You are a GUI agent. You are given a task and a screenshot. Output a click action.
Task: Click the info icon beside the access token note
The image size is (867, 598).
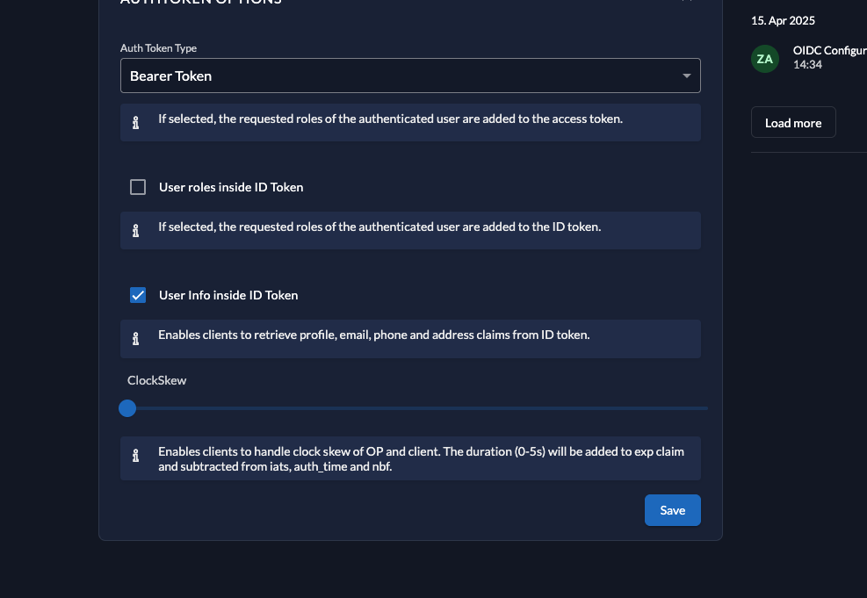point(135,123)
